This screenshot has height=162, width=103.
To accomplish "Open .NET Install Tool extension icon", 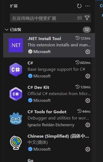I will tap(16, 45).
